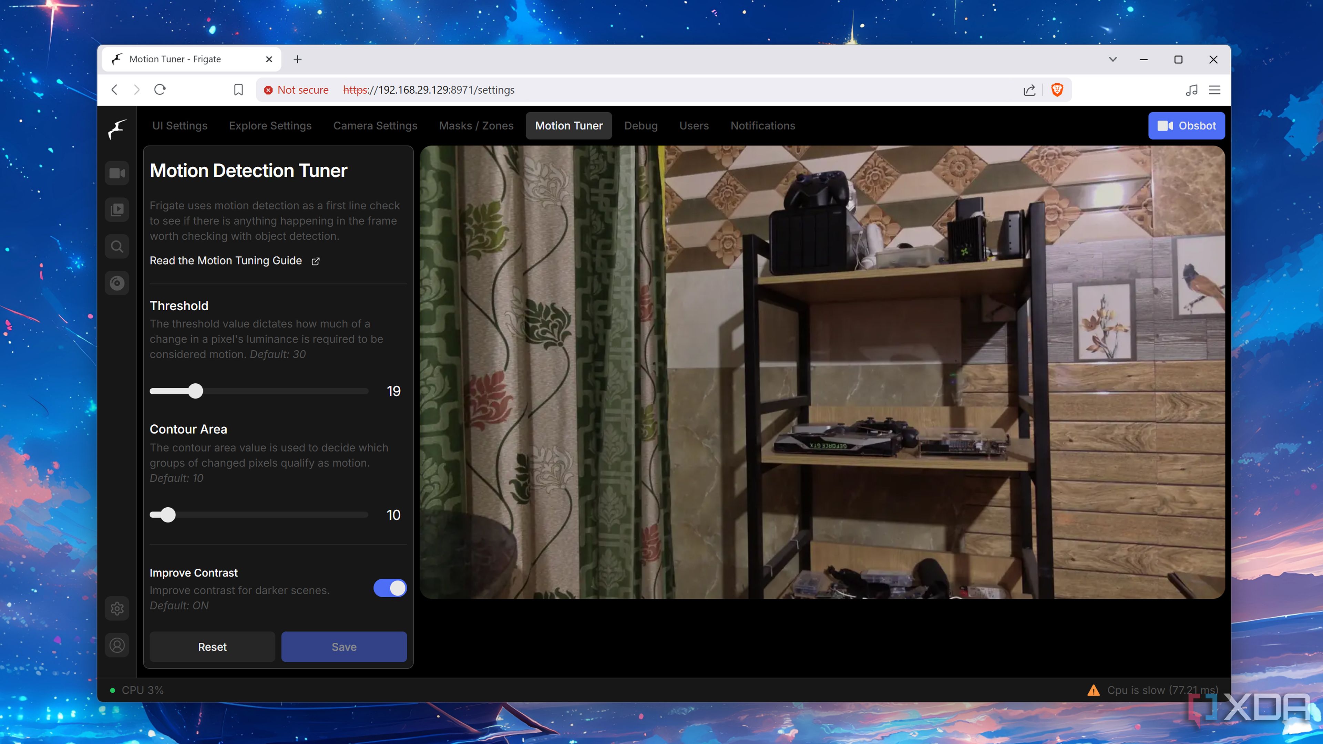Toggle the Improve Contrast switch off
Image resolution: width=1323 pixels, height=744 pixels.
(390, 588)
